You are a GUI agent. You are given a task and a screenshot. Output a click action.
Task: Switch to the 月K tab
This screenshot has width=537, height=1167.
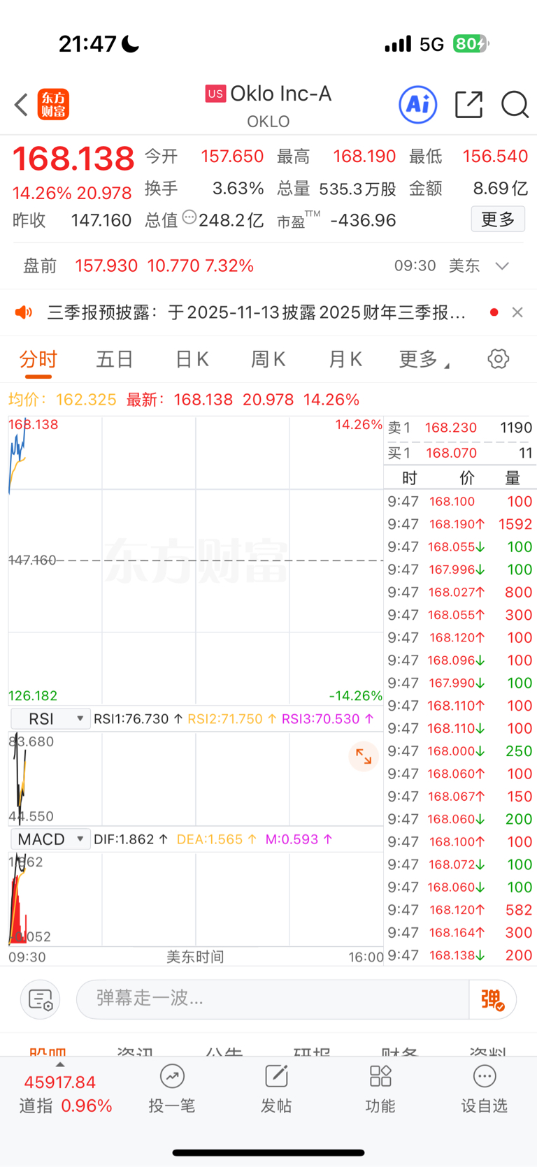[345, 359]
